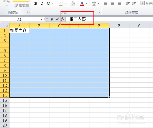Confirm entry with the check mark
153x128 pixels.
[x=57, y=19]
